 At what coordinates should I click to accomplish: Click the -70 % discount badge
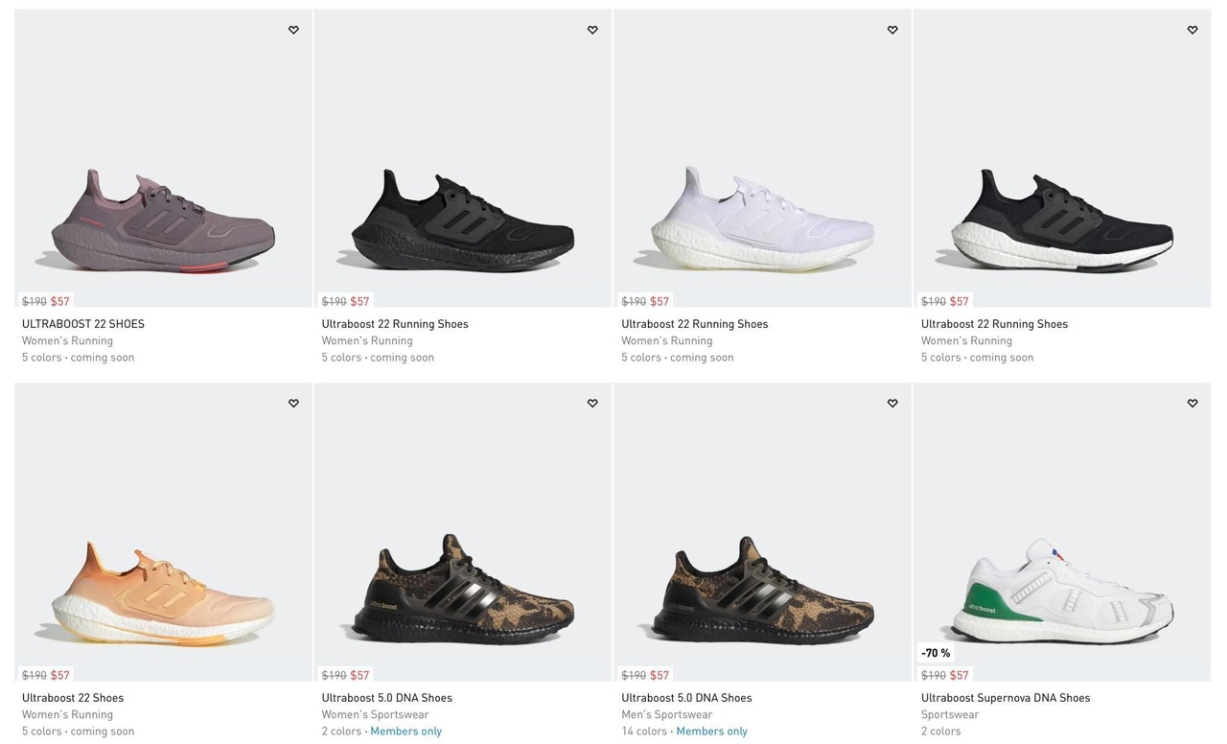[x=936, y=653]
